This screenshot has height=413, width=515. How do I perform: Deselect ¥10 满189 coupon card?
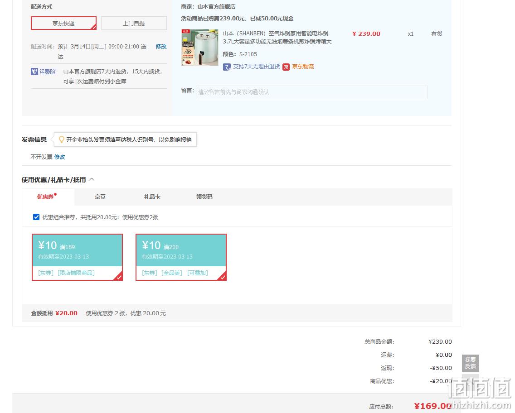[x=77, y=257]
